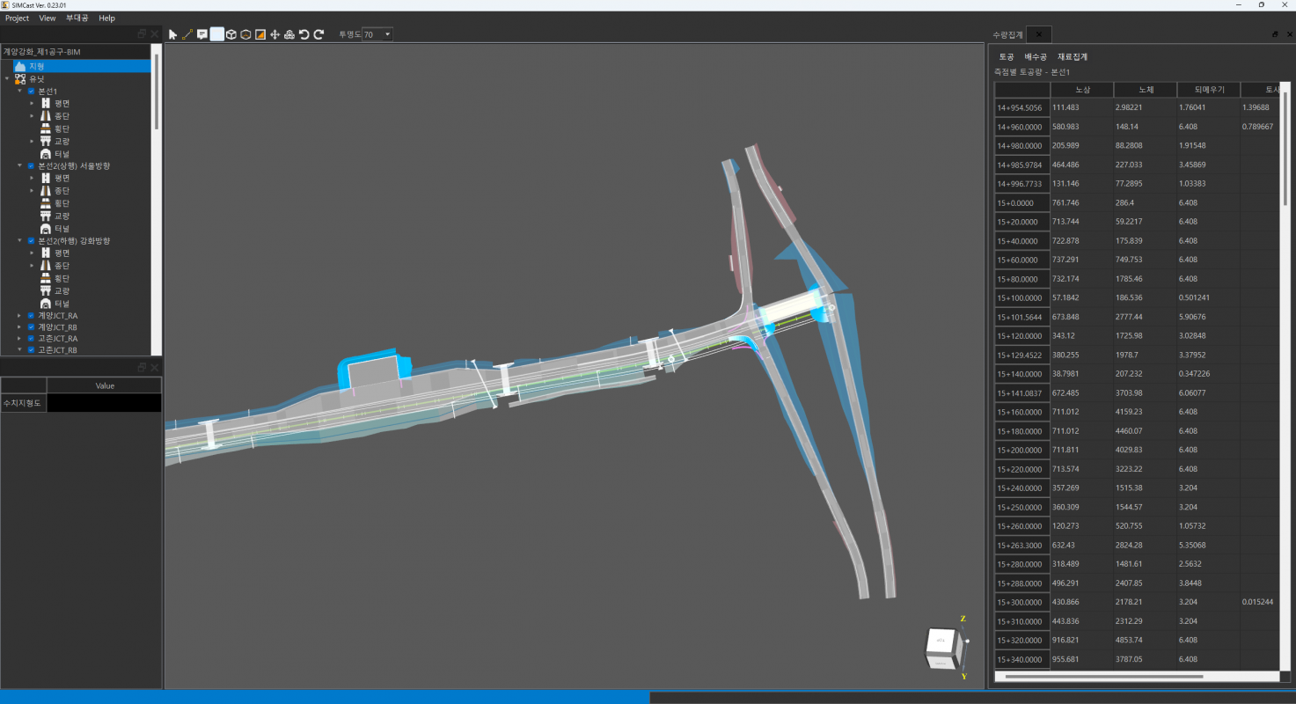Click the comment annotation tool icon
This screenshot has width=1296, height=704.
(x=201, y=34)
